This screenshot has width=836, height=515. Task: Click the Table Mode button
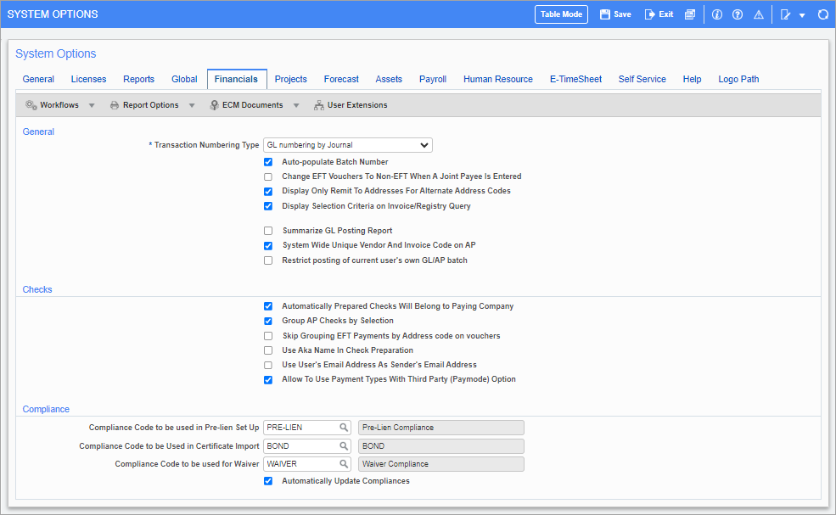[x=561, y=14]
